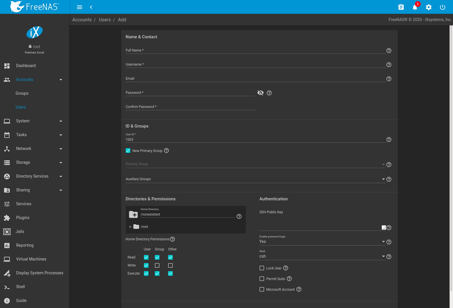Open the Storage menu in sidebar
Image resolution: width=453 pixels, height=308 pixels.
[x=23, y=162]
